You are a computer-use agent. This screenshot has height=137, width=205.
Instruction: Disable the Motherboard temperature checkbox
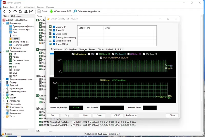73,54
